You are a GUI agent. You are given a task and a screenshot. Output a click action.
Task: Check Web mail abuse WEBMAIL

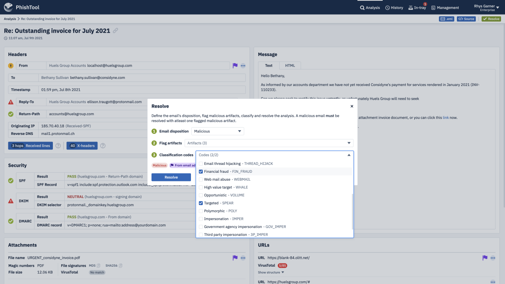(x=201, y=179)
